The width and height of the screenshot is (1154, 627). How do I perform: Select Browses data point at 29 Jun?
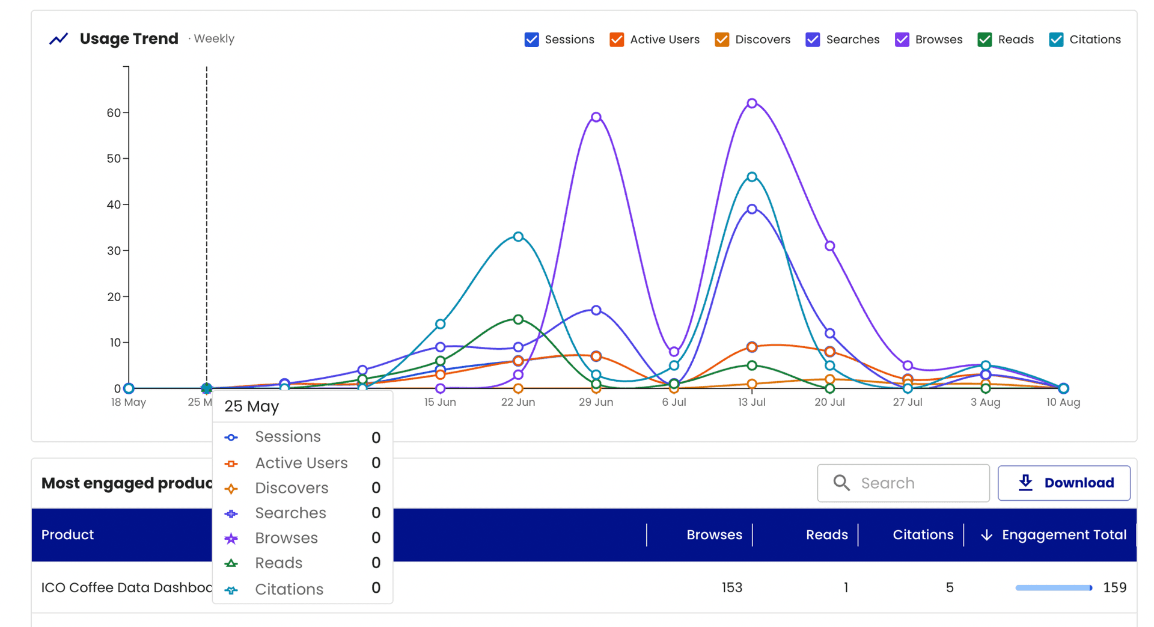click(596, 117)
